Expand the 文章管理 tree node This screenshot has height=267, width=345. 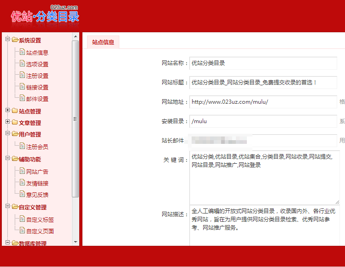click(8, 122)
